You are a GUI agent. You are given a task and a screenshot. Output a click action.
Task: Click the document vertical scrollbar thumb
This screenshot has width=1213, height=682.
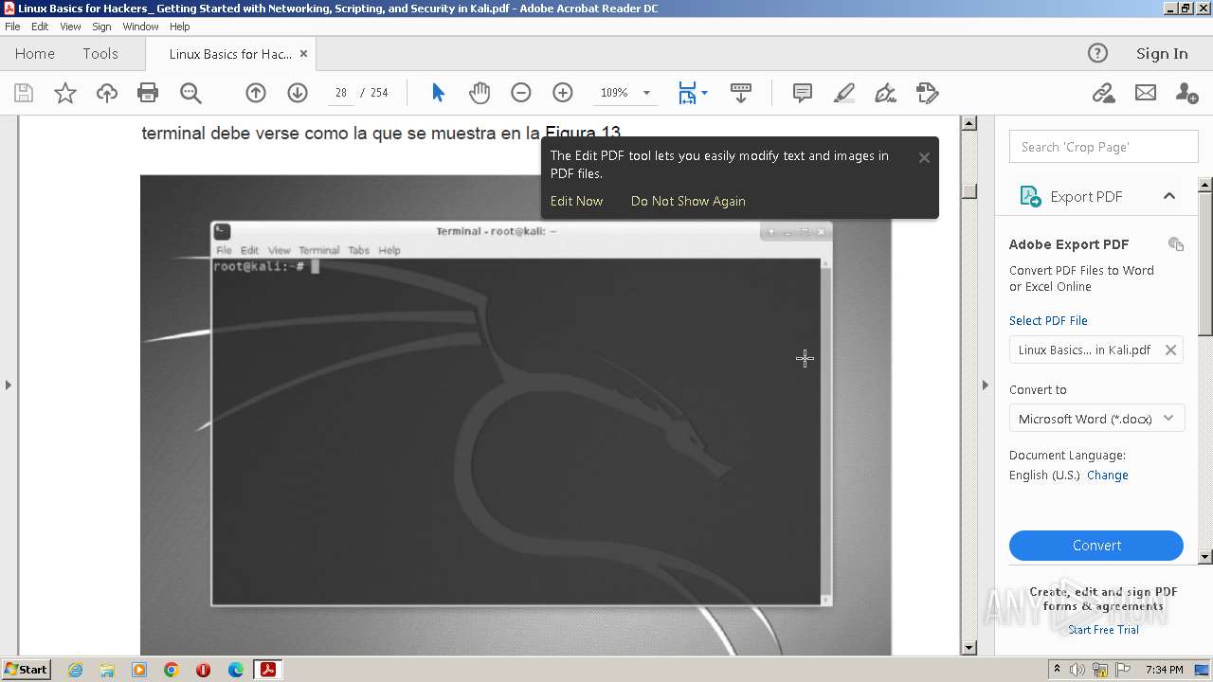point(969,190)
